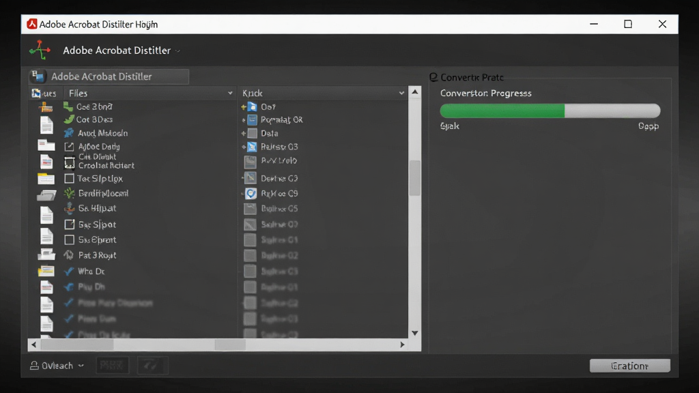Click the blue image icon for 'Rejtsz O3'
The image size is (699, 393).
(252, 147)
